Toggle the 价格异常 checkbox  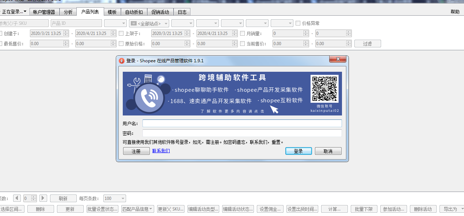click(x=298, y=23)
